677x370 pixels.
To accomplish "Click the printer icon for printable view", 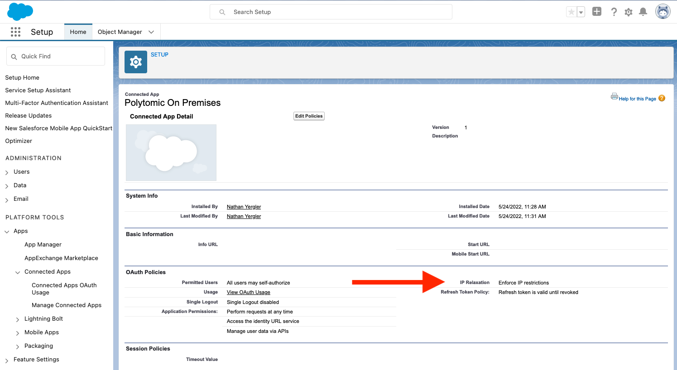I will click(615, 96).
